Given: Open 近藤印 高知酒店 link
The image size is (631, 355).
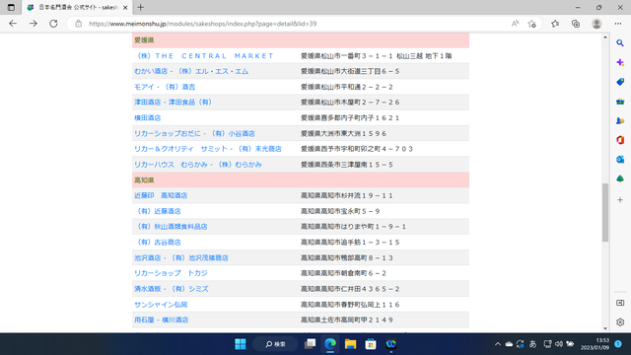Looking at the screenshot, I should tap(161, 195).
